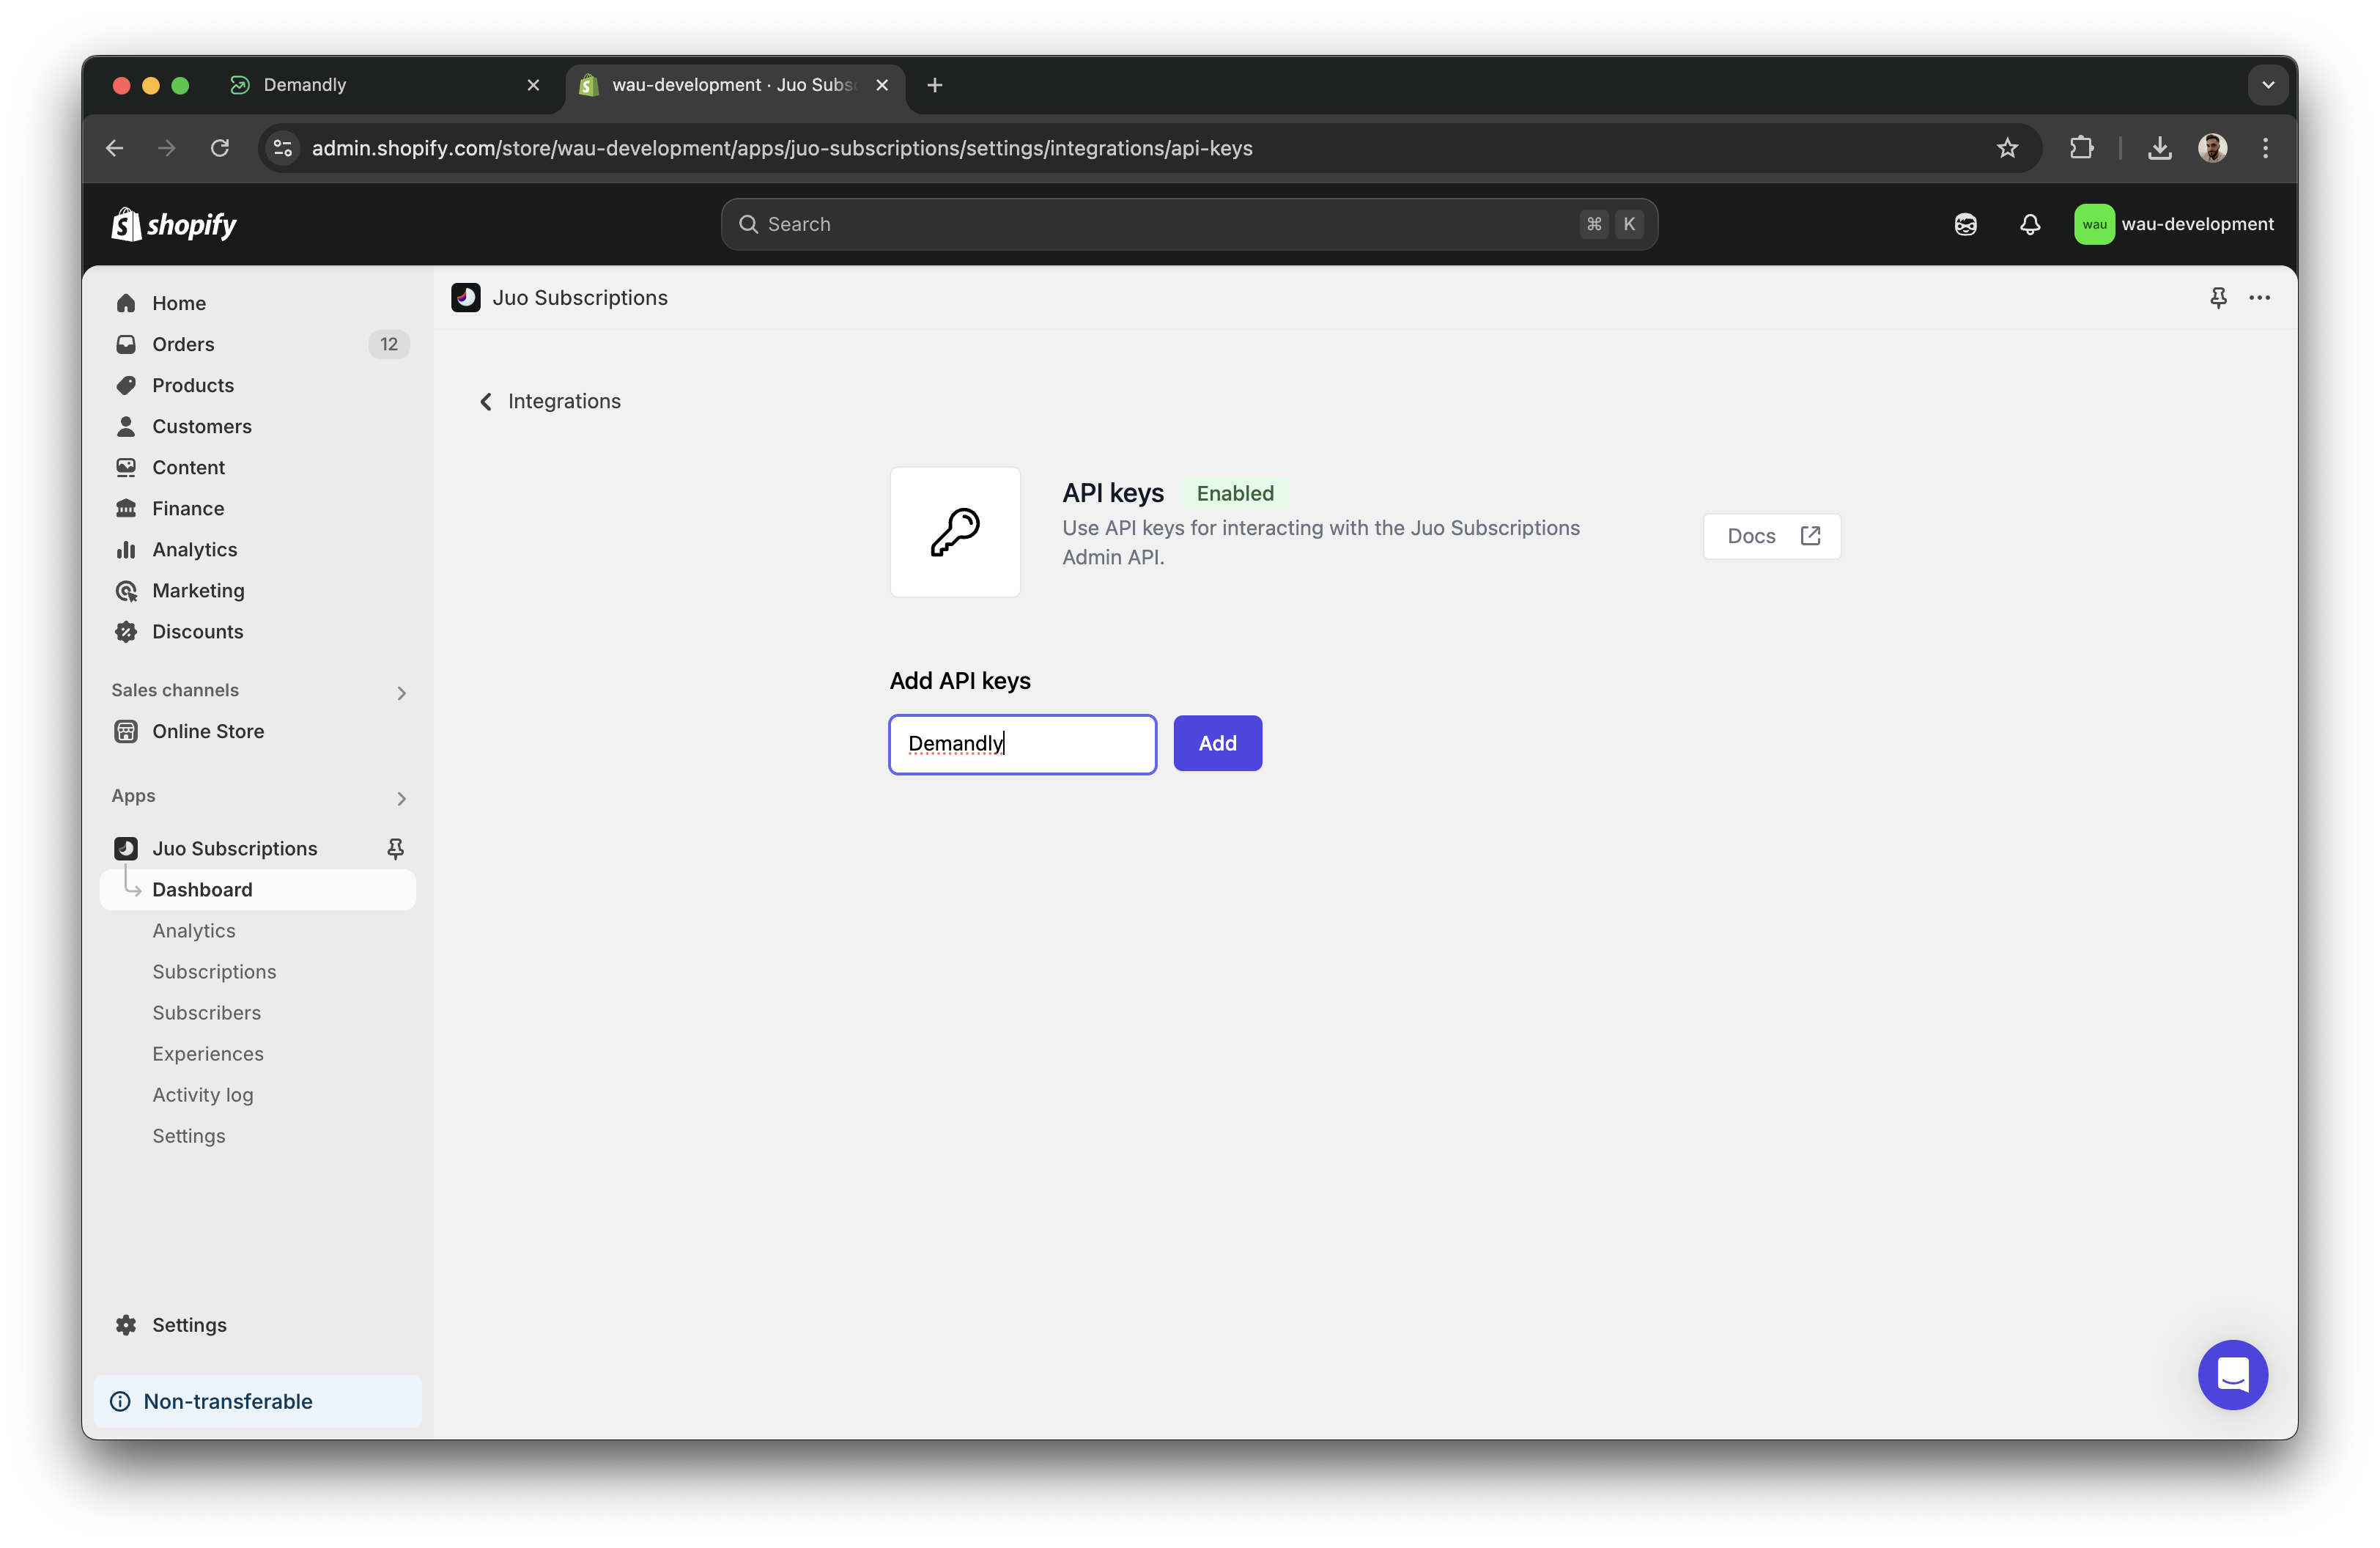Toggle the pin icon in the app header
Image resolution: width=2380 pixels, height=1548 pixels.
(2218, 297)
